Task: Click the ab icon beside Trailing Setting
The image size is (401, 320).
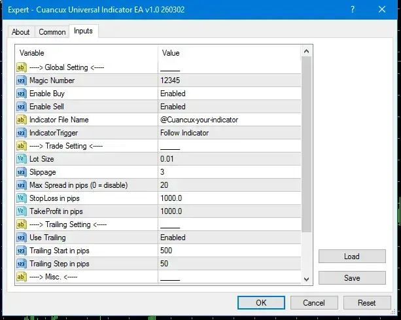Action: 21,224
